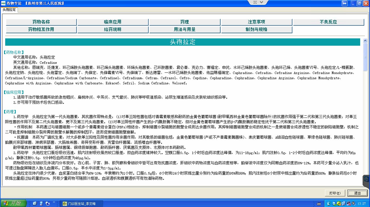Expand the remote toolbar chevron dropdown
This screenshot has width=370, height=207.
[261, 2]
